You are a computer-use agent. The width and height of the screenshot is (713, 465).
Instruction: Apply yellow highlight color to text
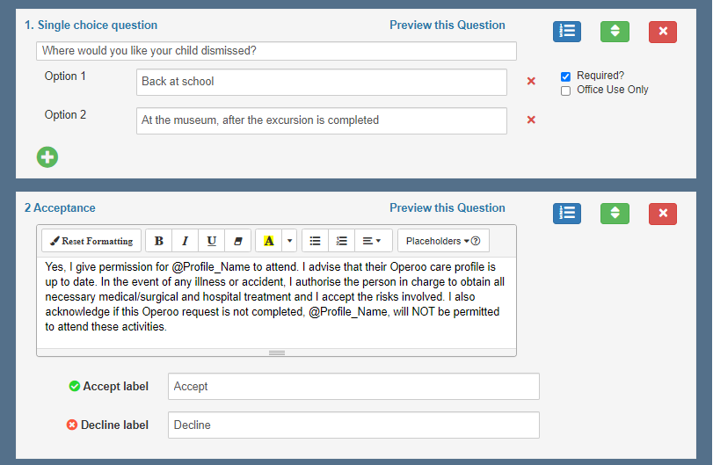pos(269,241)
